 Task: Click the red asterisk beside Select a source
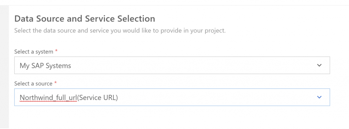point(56,83)
